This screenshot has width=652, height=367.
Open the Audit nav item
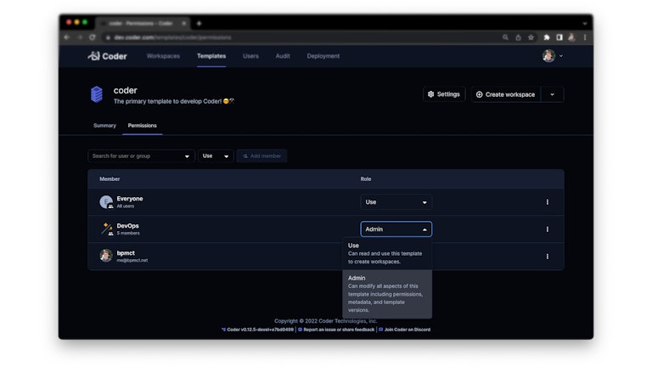click(x=283, y=56)
